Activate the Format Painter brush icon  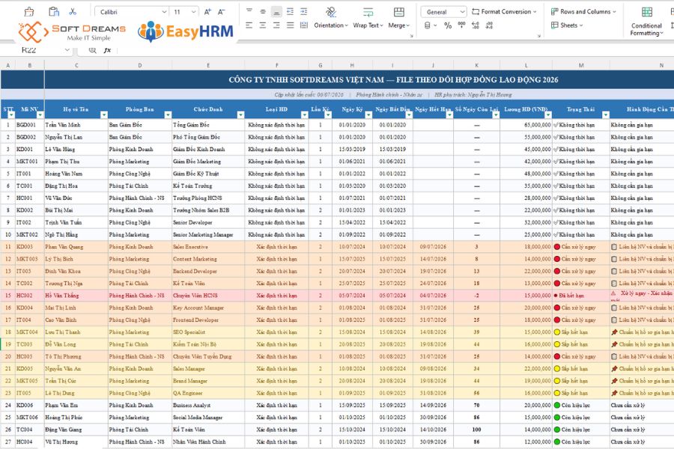click(x=29, y=12)
